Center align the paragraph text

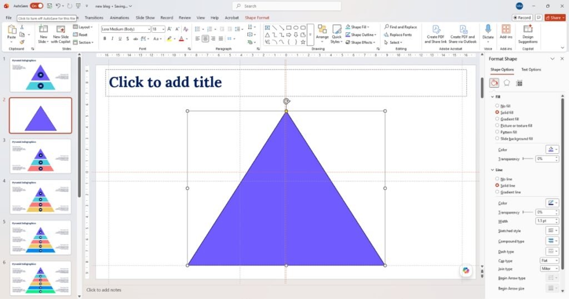(205, 39)
